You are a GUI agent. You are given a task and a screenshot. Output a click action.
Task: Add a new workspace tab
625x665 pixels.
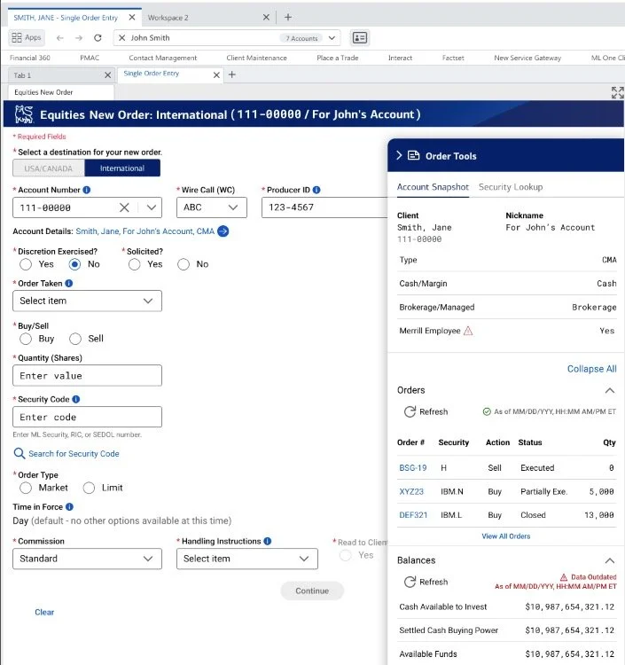click(x=288, y=18)
